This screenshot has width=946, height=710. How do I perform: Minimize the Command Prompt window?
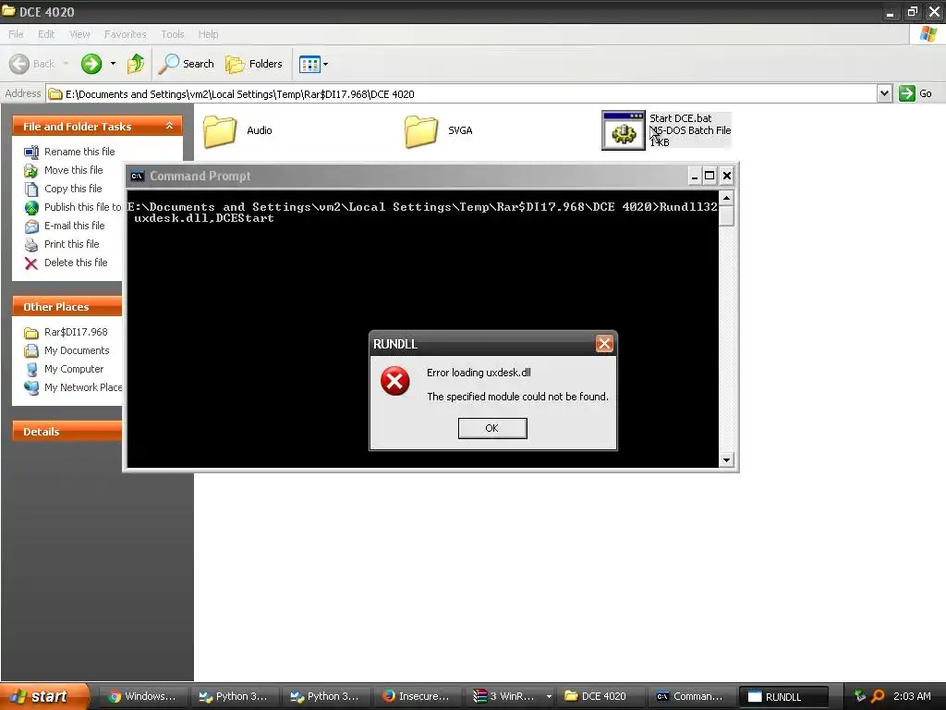(x=695, y=176)
